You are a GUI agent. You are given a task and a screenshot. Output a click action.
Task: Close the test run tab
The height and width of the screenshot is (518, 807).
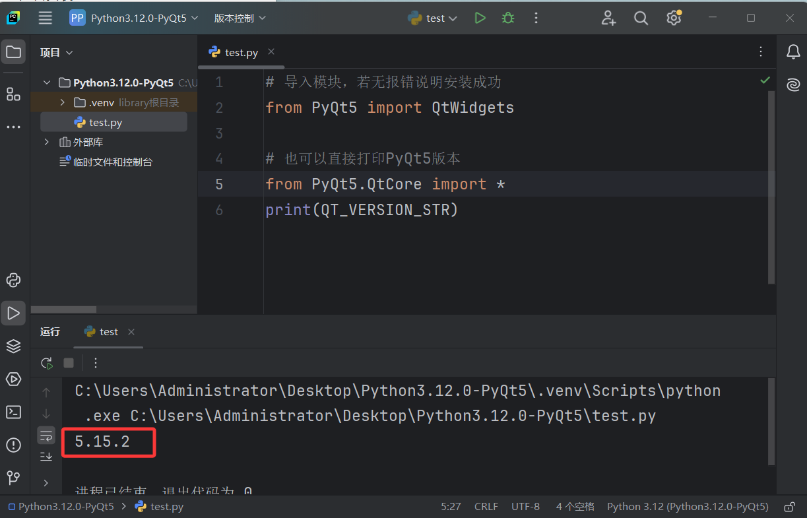tap(131, 332)
